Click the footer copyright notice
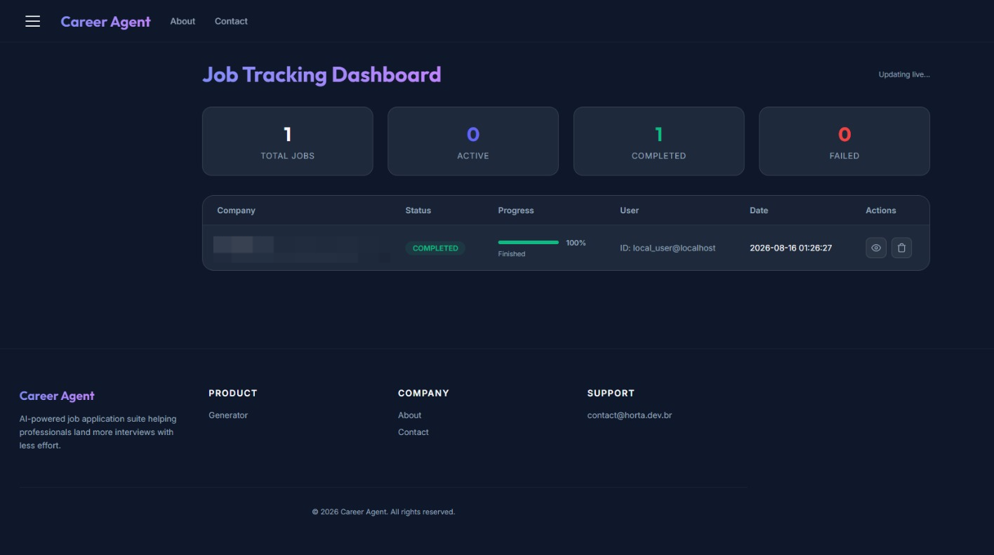The height and width of the screenshot is (555, 994). click(x=383, y=512)
